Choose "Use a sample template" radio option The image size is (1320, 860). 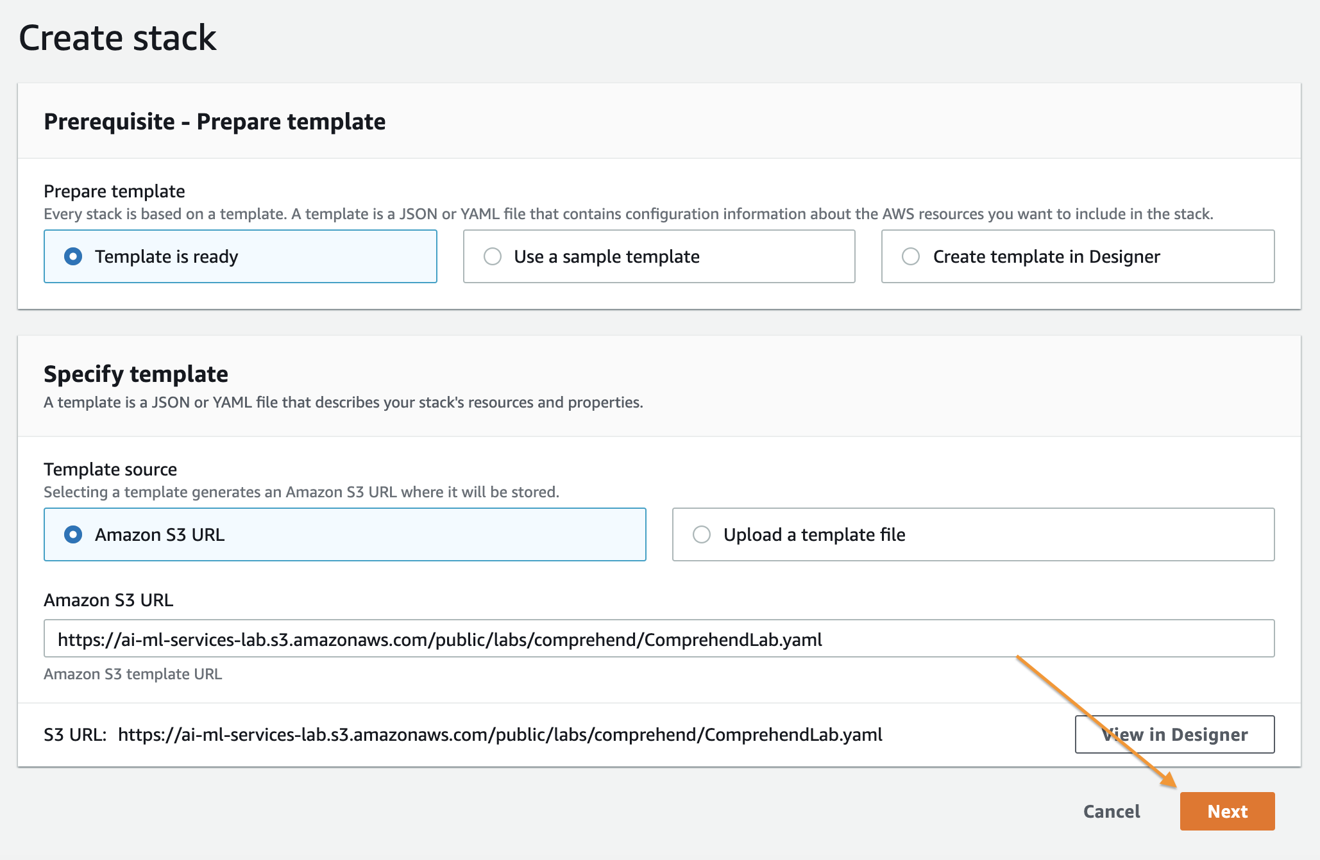[493, 257]
